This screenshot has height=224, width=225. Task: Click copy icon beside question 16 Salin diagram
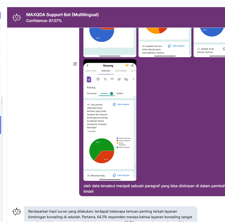114,175
